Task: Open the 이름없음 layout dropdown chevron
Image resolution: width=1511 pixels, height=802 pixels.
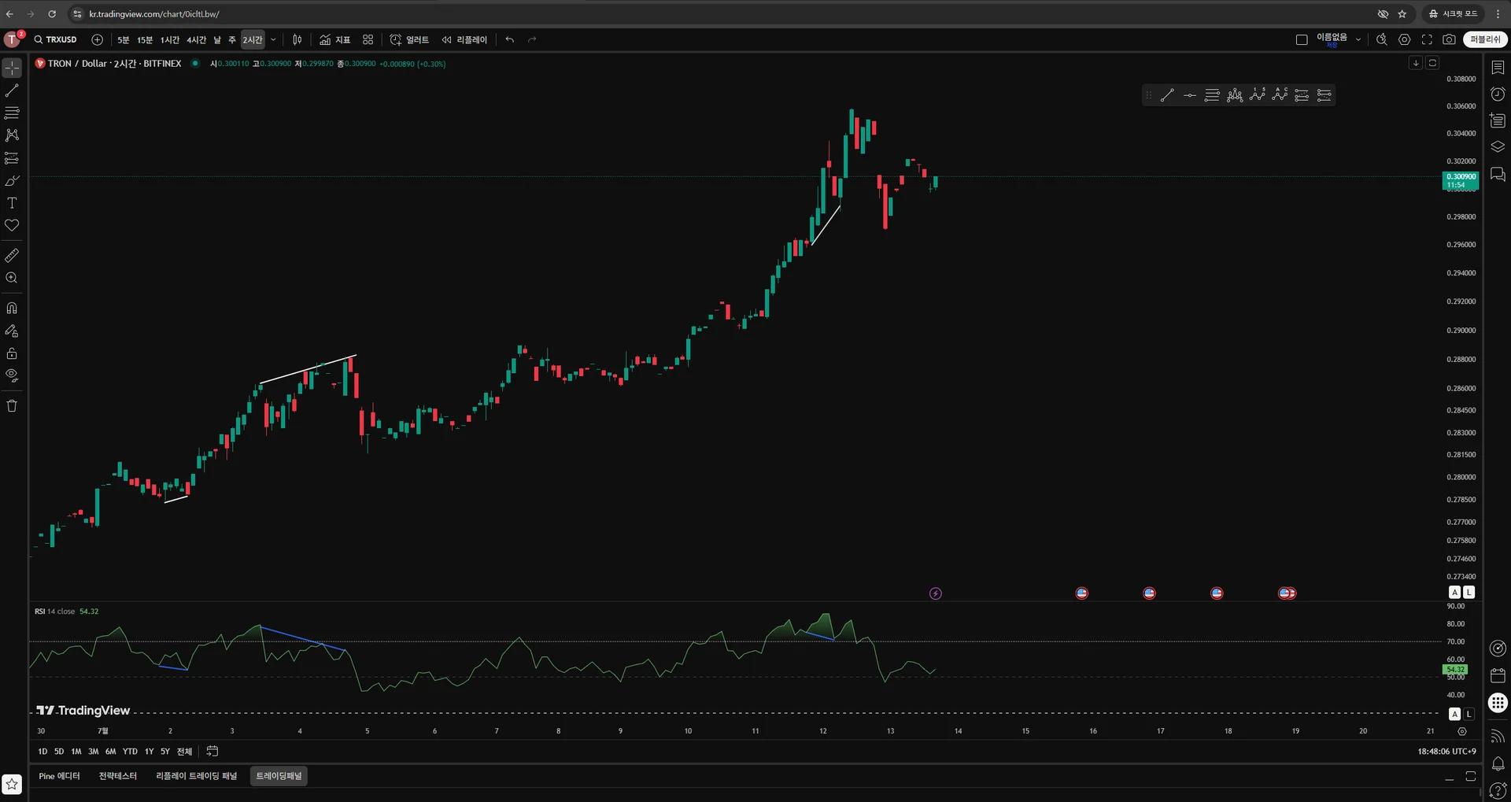Action: (1358, 39)
